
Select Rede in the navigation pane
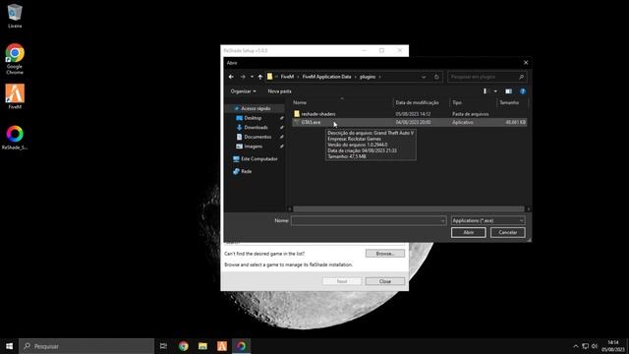tap(247, 171)
